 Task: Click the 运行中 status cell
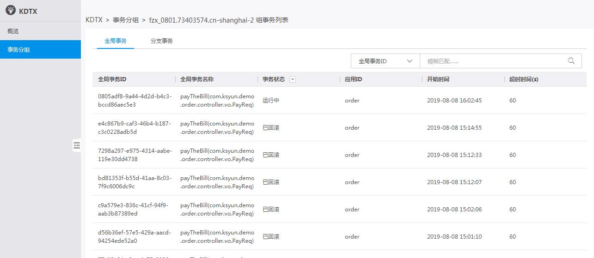(x=271, y=101)
